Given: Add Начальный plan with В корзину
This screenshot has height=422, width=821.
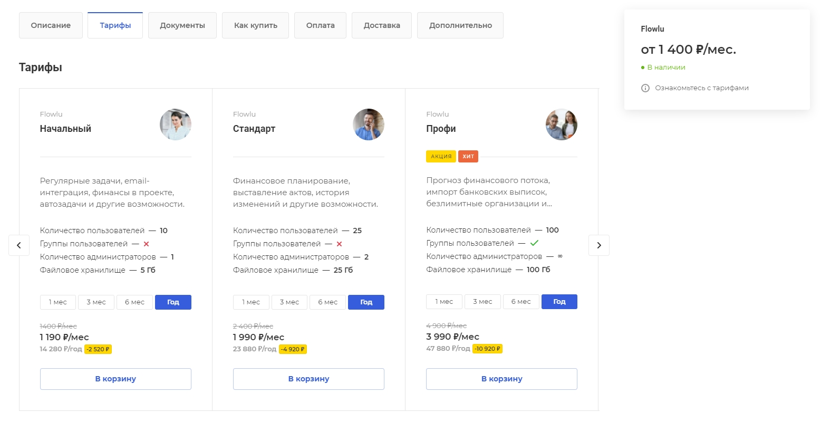Looking at the screenshot, I should coord(115,379).
